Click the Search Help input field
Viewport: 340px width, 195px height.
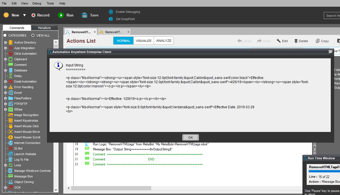click(x=332, y=16)
